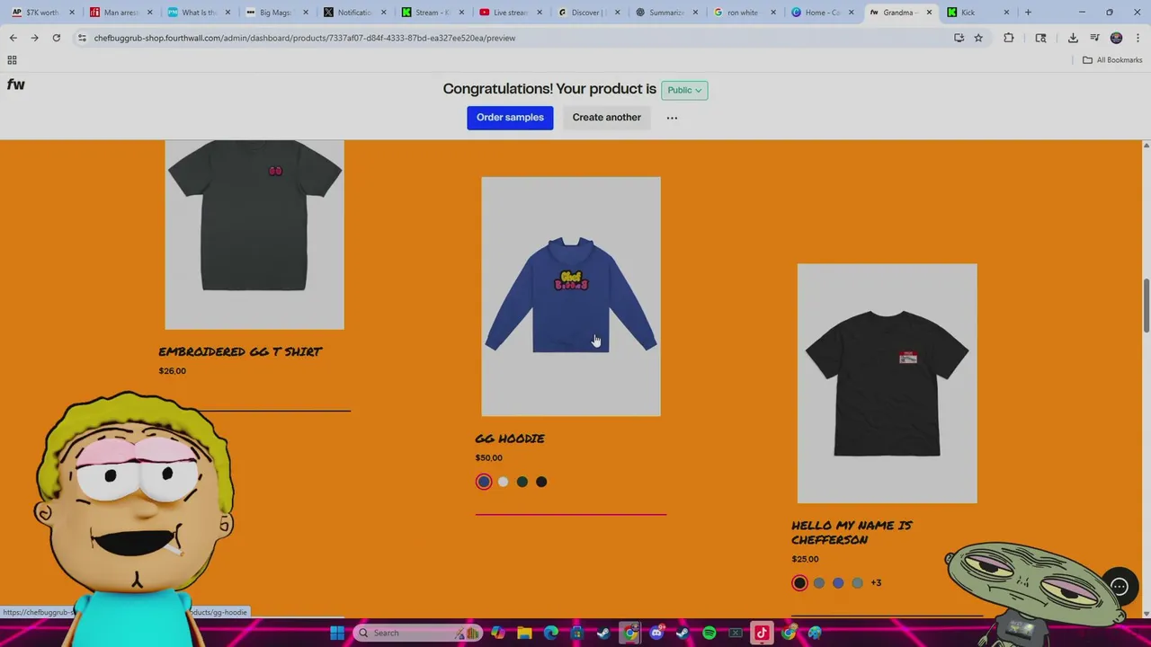View site information icon in address bar
This screenshot has height=647, width=1151.
82,38
